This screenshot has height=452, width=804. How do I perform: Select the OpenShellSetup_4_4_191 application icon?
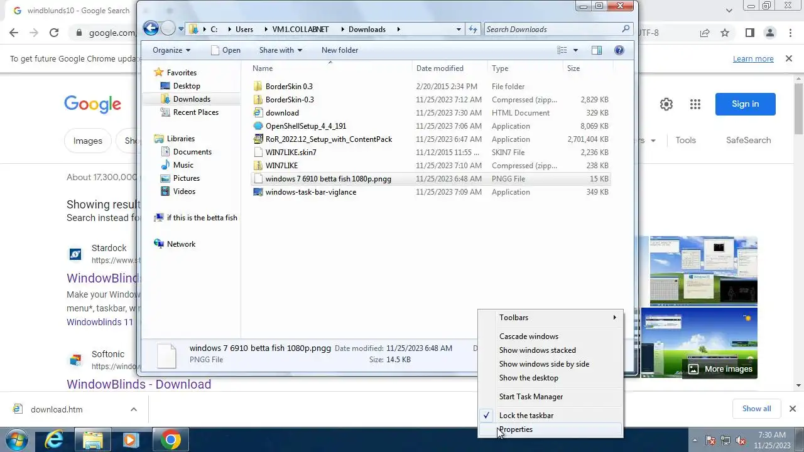(x=258, y=126)
